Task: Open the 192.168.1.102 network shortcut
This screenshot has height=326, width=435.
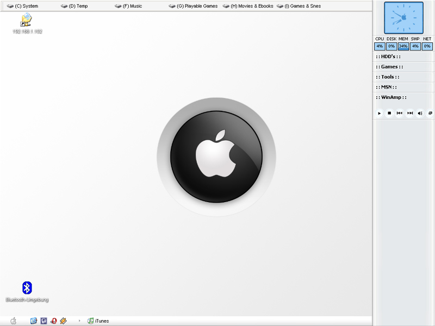Action: click(x=26, y=21)
